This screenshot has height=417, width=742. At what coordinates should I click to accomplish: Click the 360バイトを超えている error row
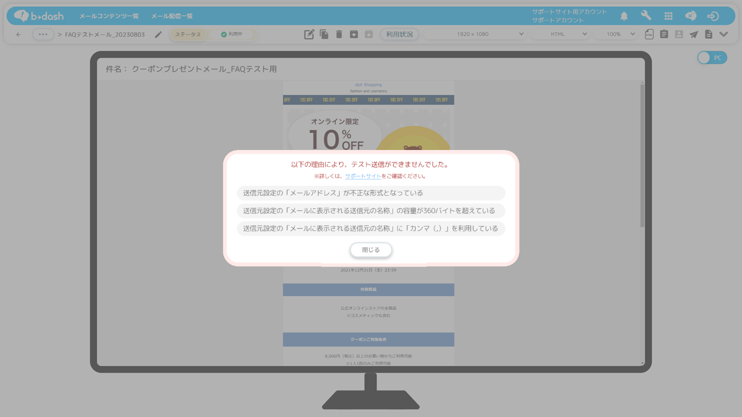(371, 211)
